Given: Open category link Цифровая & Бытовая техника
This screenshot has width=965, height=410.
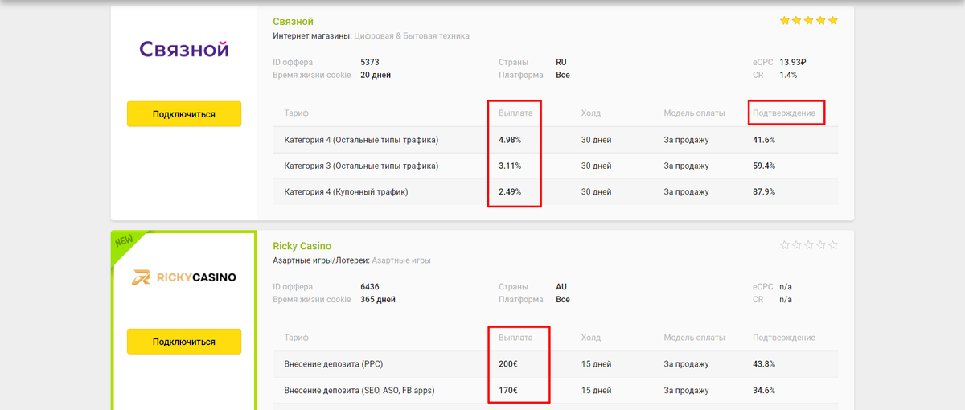Looking at the screenshot, I should pos(412,36).
